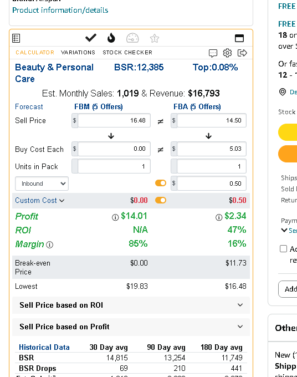The height and width of the screenshot is (377, 297).
Task: Tick the checkbox in right sidebar
Action: pos(284,248)
